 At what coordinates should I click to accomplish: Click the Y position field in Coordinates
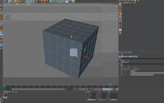92,96
